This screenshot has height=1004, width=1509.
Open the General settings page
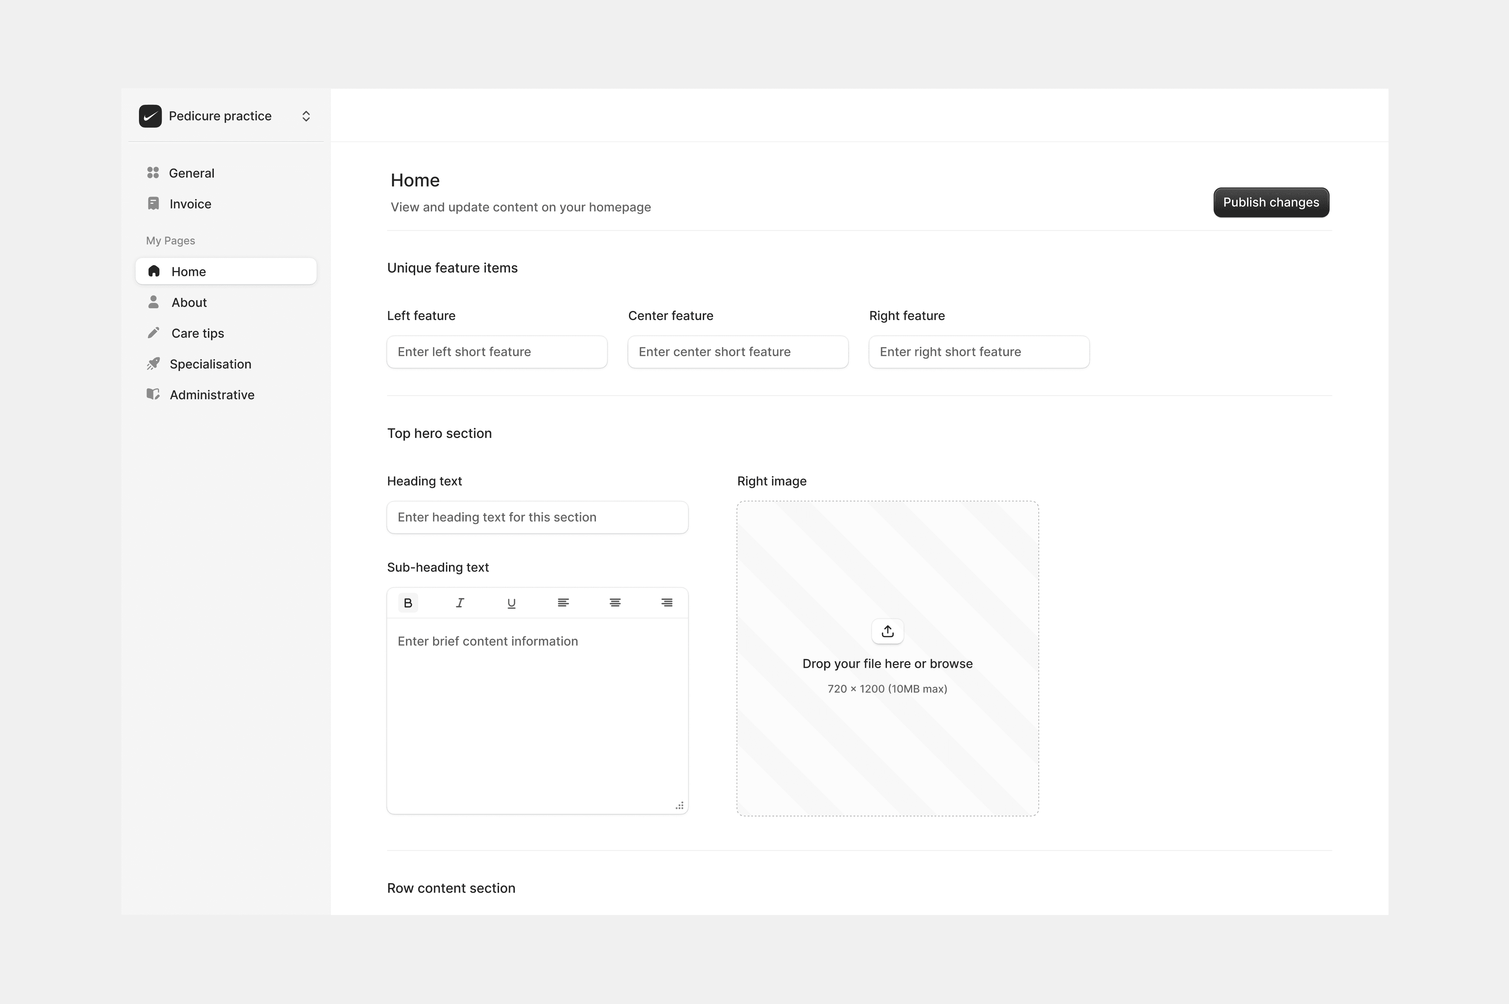tap(191, 173)
